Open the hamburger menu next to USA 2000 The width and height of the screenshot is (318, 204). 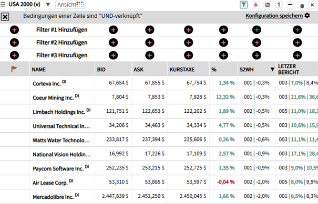coord(3,4)
